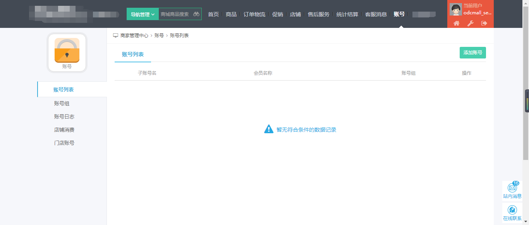Open the 店铺 menu

[x=295, y=14]
